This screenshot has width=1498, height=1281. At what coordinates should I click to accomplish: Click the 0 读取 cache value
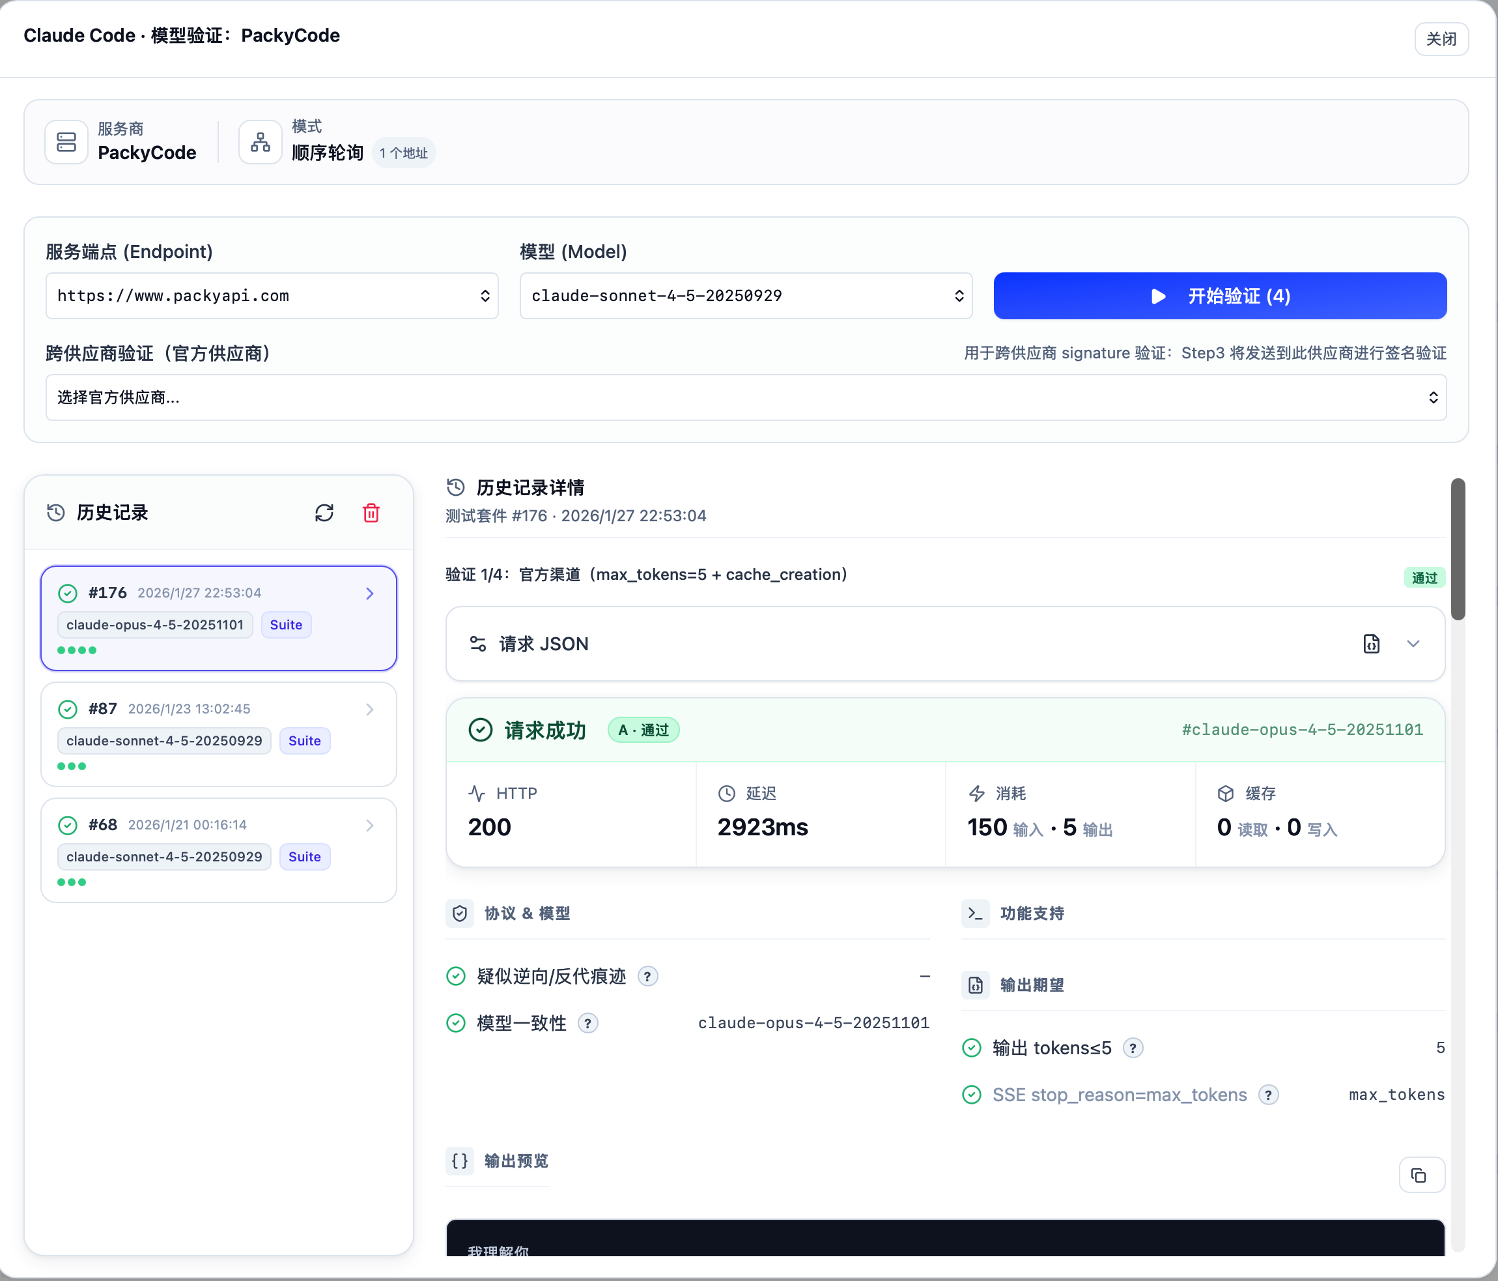[1242, 828]
